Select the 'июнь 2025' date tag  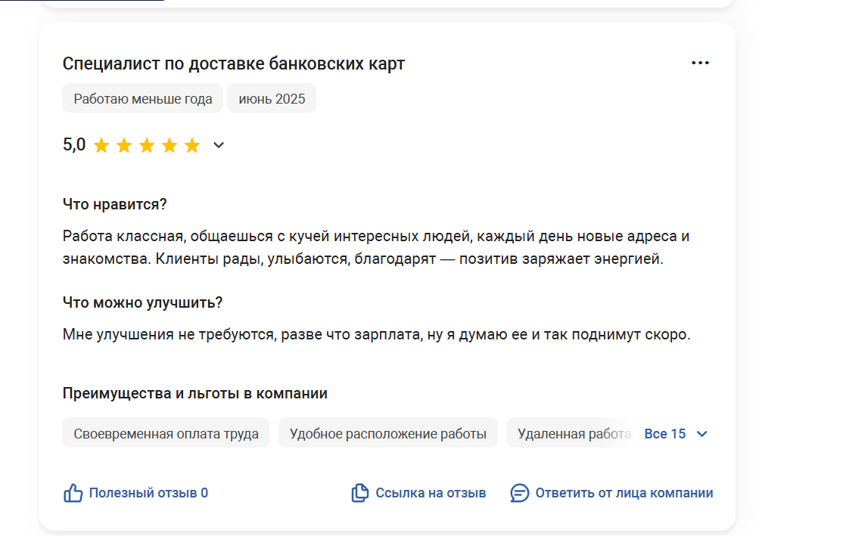(272, 99)
